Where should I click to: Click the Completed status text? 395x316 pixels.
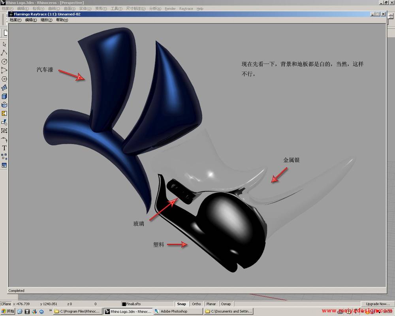pos(16,291)
